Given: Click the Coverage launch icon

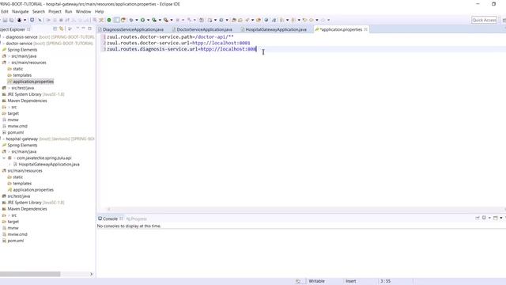Looking at the screenshot, I should click(154, 20).
